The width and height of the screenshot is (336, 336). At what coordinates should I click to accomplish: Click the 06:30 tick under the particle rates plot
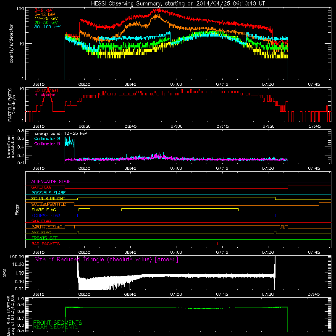[x=84, y=126]
